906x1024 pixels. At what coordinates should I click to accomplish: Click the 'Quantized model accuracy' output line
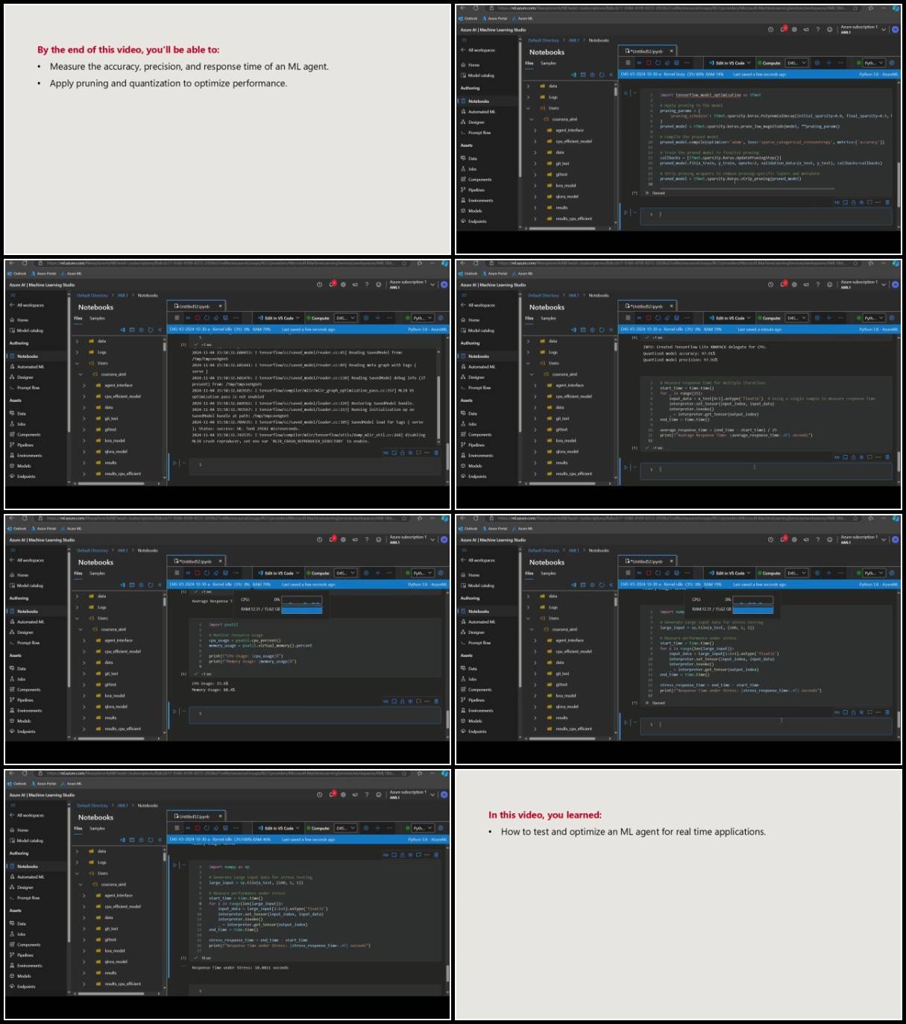click(x=679, y=354)
